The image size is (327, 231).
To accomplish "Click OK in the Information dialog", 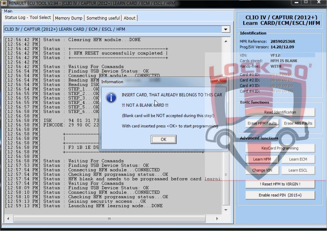I will [x=163, y=139].
